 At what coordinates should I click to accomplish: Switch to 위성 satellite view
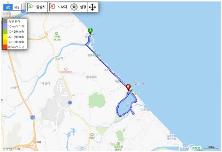pos(17,7)
